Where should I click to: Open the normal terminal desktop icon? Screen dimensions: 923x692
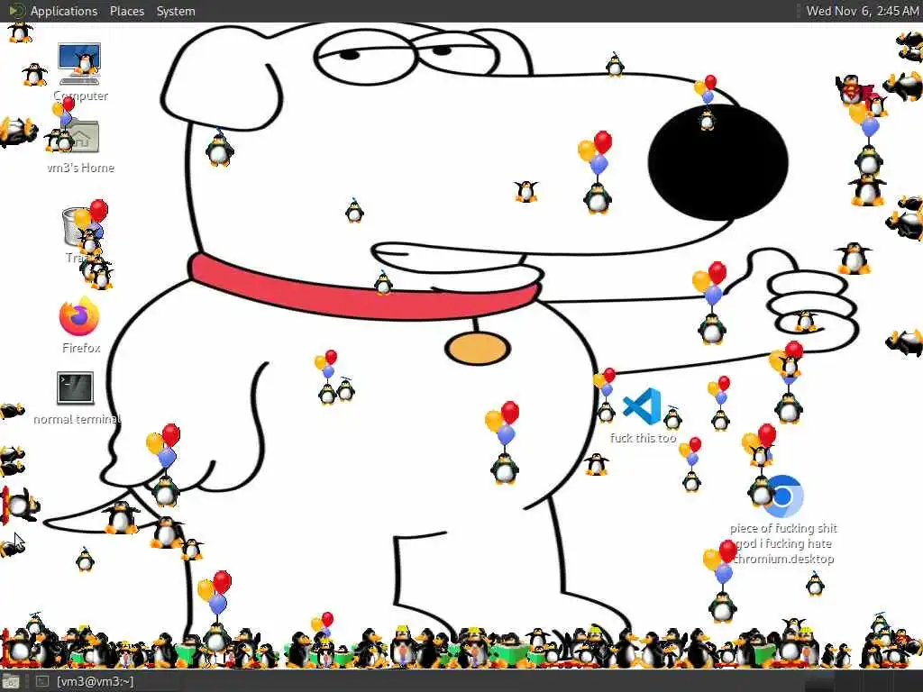(x=75, y=387)
